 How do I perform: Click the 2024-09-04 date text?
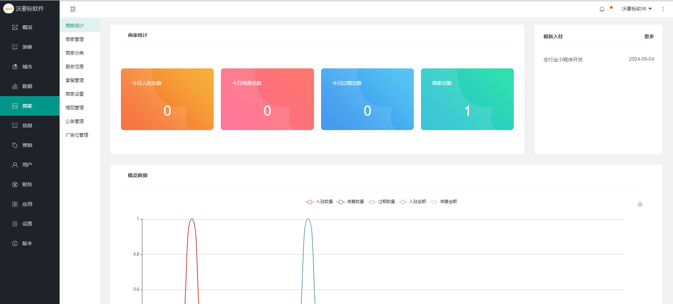[641, 59]
